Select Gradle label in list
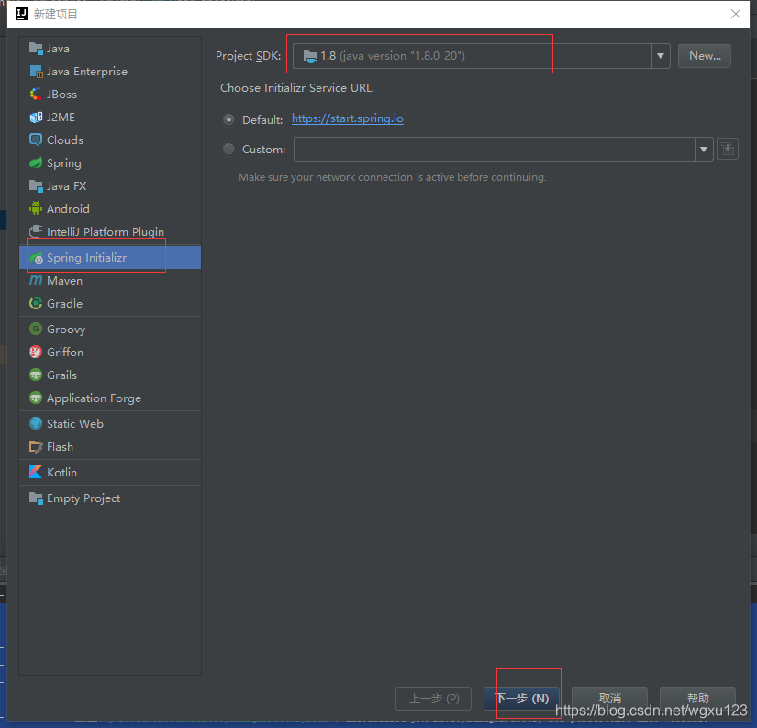The width and height of the screenshot is (757, 728). pos(65,303)
